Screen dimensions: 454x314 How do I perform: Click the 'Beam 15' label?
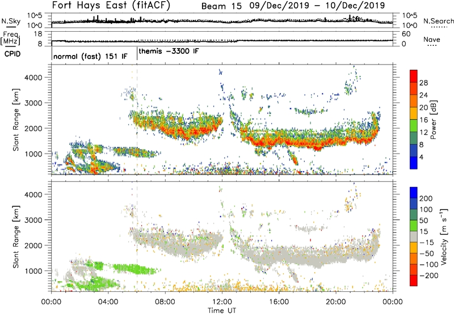pos(221,6)
